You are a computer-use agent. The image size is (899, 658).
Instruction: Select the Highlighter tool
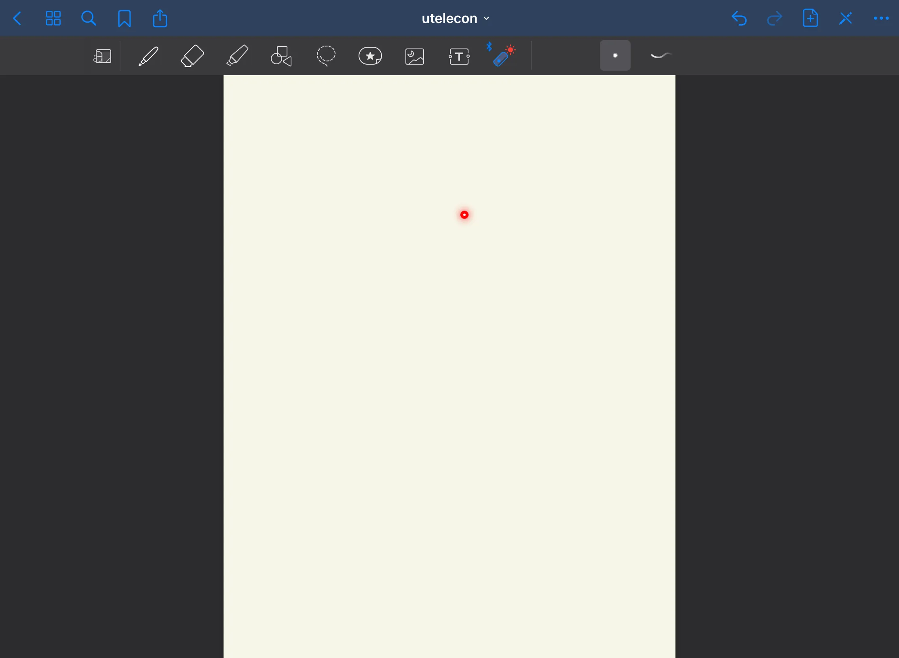pyautogui.click(x=237, y=56)
